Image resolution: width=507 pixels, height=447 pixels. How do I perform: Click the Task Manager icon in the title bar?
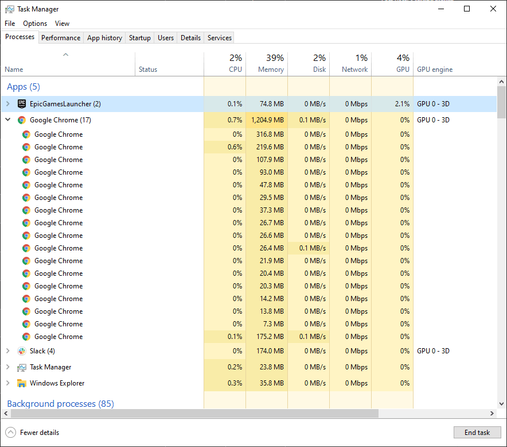coord(10,9)
